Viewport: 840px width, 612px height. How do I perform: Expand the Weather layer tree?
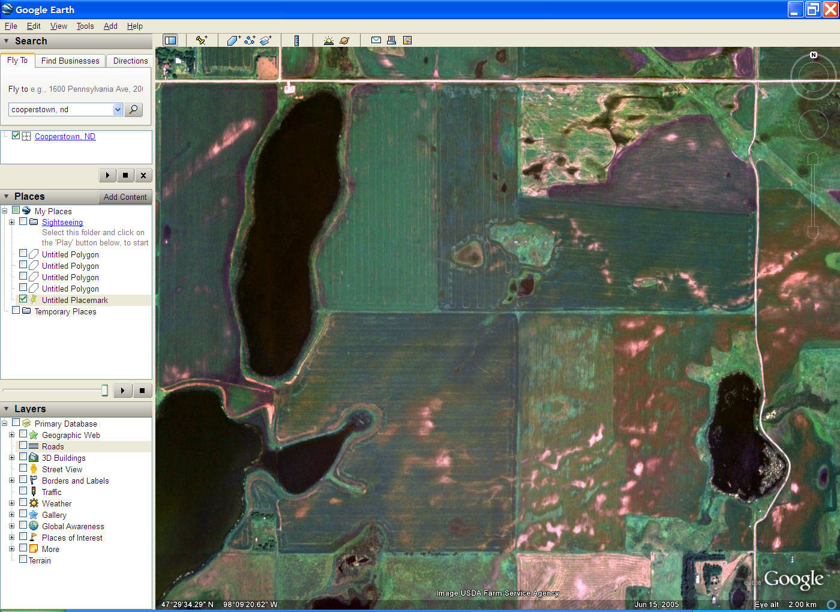coord(11,503)
